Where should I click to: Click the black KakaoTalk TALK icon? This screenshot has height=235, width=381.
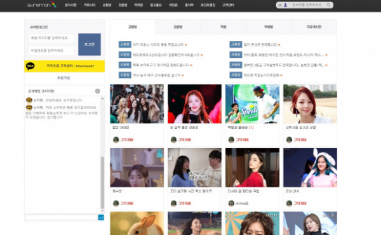tap(30, 66)
